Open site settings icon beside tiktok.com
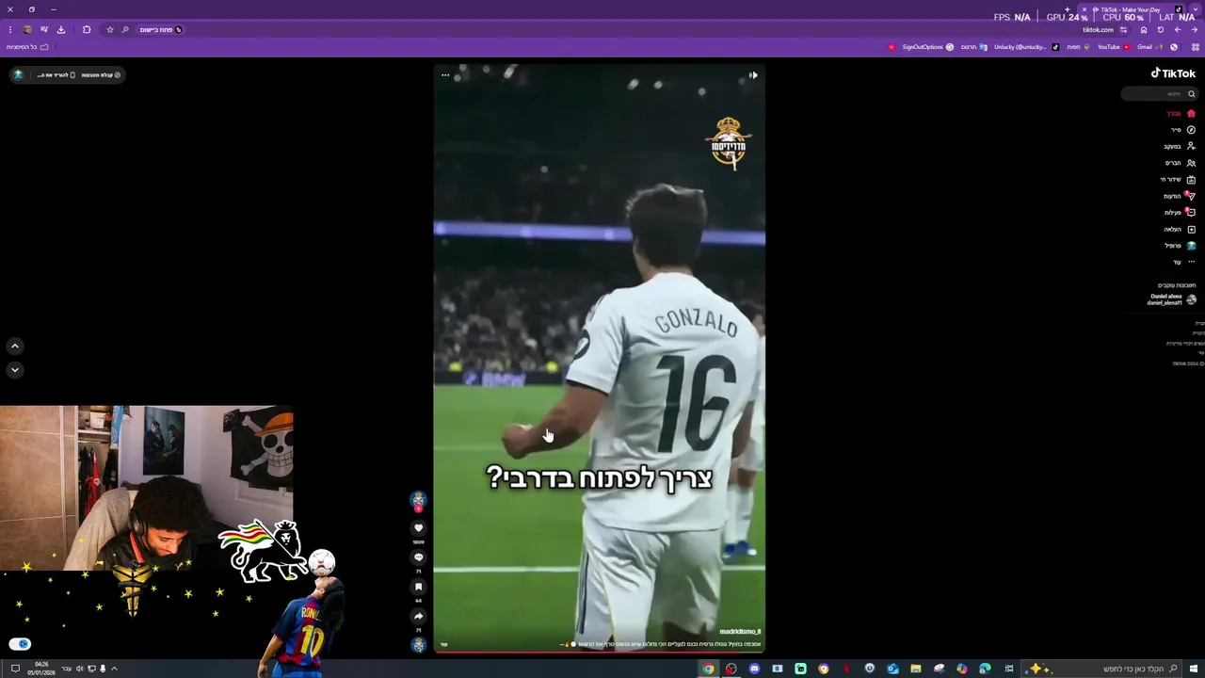Screen dimensions: 1205x678 (x=1123, y=30)
